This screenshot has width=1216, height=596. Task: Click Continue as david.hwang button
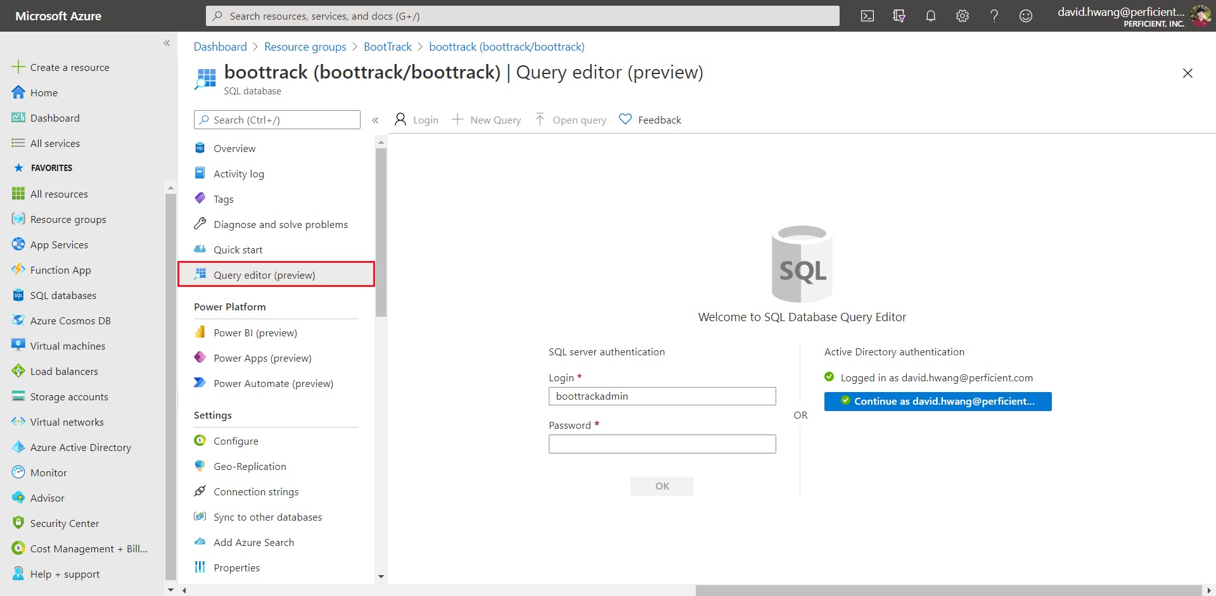coord(938,402)
